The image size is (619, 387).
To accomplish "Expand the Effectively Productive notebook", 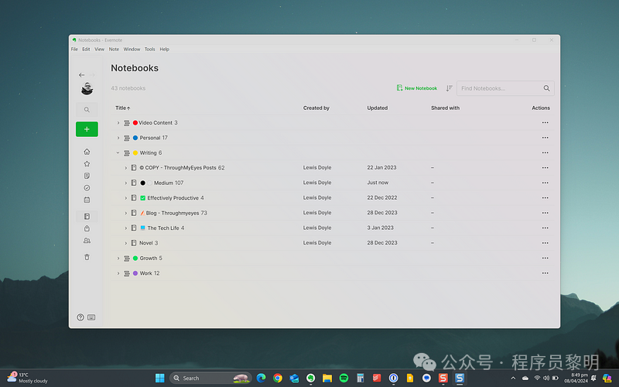I will [126, 198].
